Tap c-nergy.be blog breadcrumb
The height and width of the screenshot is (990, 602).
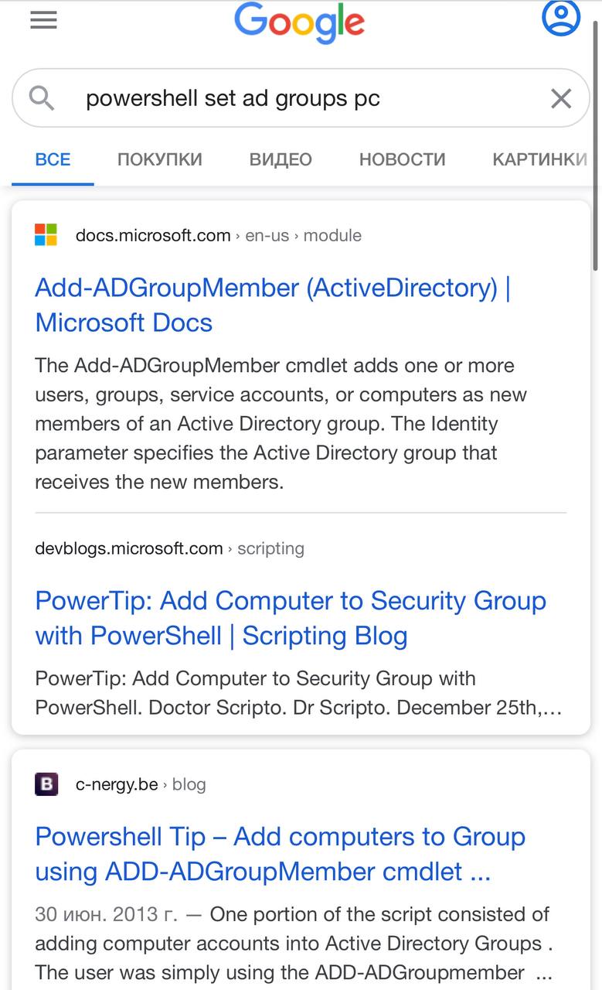tap(141, 784)
